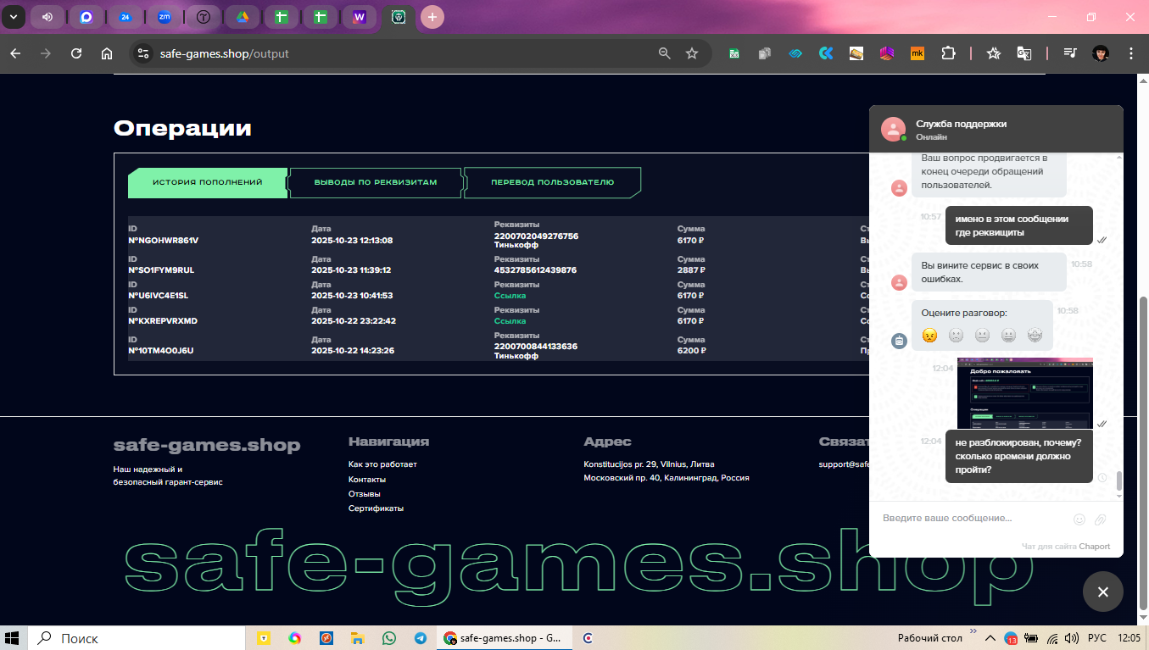Click the attach file paperclip icon
The height and width of the screenshot is (650, 1149).
(x=1101, y=519)
